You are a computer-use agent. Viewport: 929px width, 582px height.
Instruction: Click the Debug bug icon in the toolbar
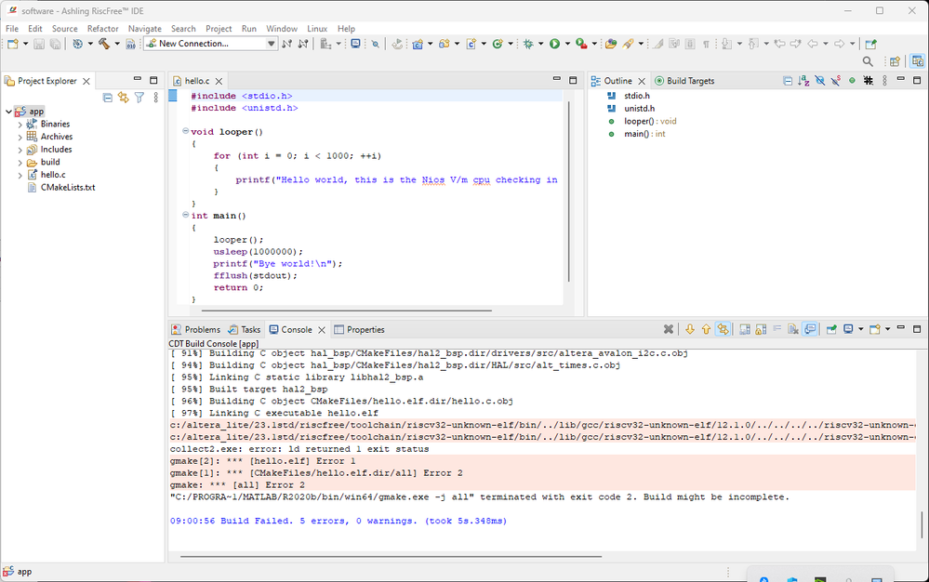point(528,44)
